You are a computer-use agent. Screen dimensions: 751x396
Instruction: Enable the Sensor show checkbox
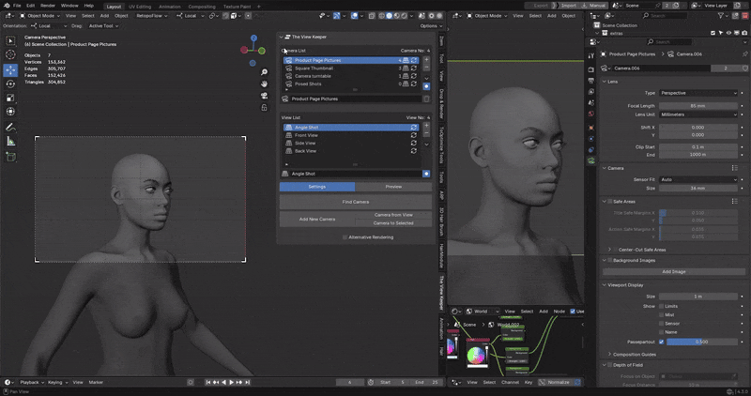pos(662,323)
